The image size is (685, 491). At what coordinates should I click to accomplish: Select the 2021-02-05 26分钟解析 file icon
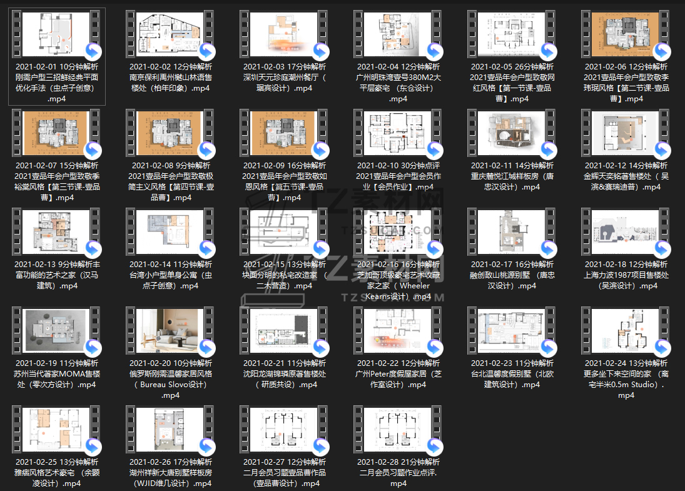[x=512, y=34]
